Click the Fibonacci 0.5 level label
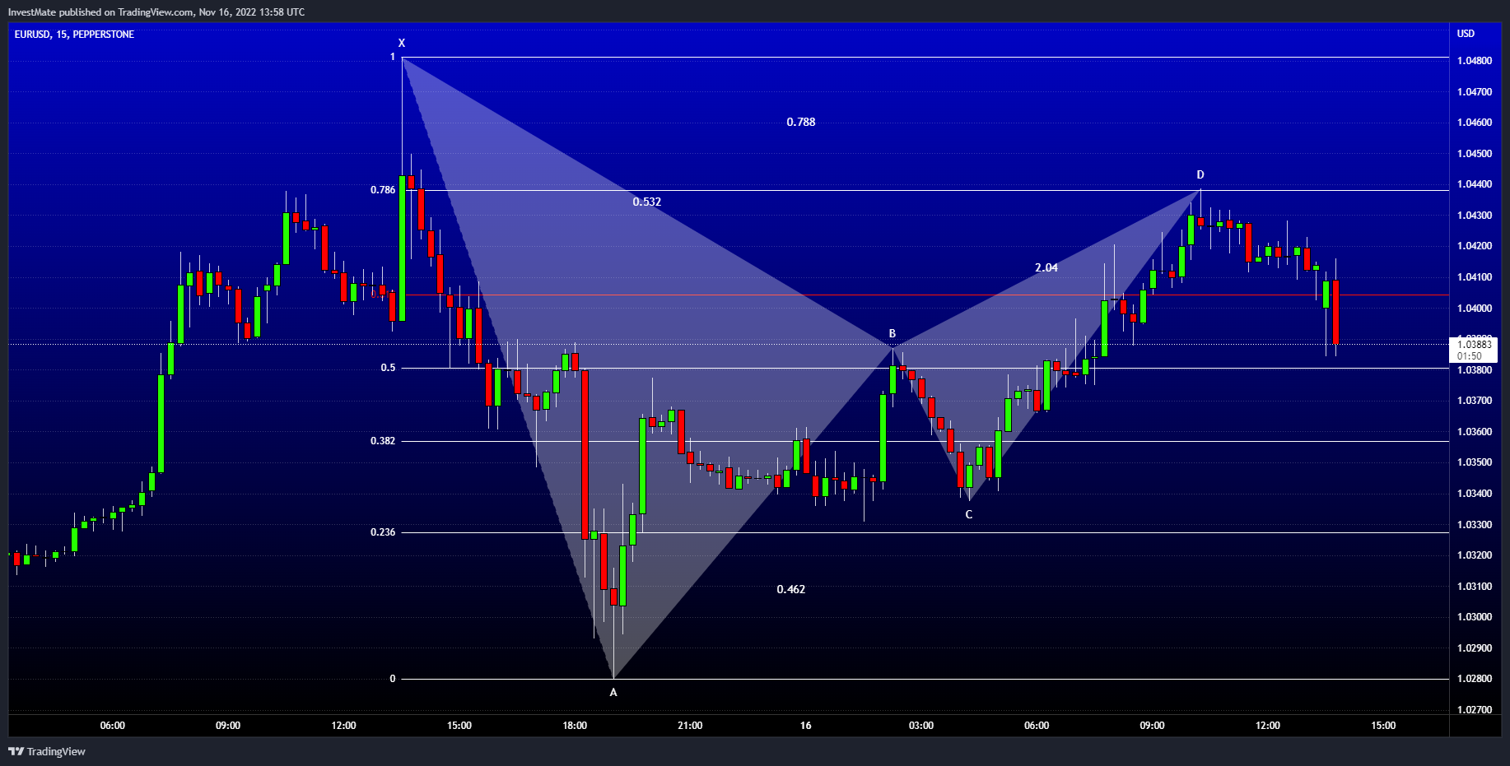 [388, 368]
